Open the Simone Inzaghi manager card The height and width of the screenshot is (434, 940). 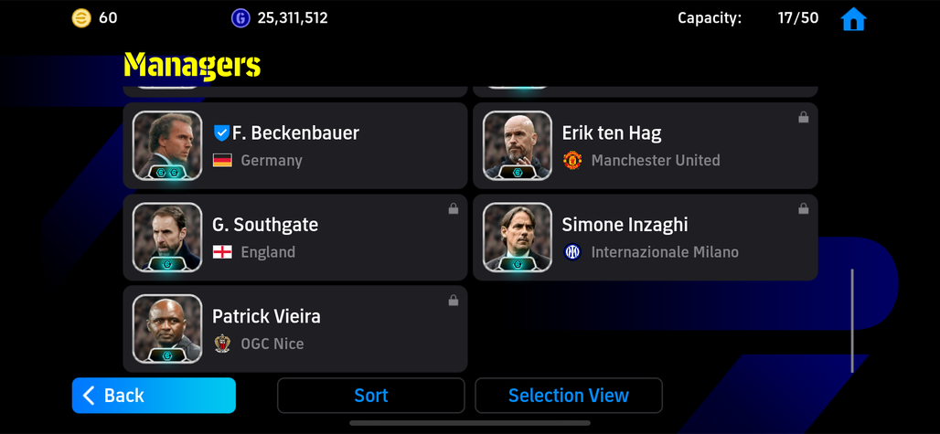(645, 237)
